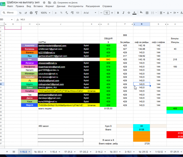The width and height of the screenshot is (183, 157).
Task: Open link leekfarmasteriol@gmail.com
Action: [52, 45]
